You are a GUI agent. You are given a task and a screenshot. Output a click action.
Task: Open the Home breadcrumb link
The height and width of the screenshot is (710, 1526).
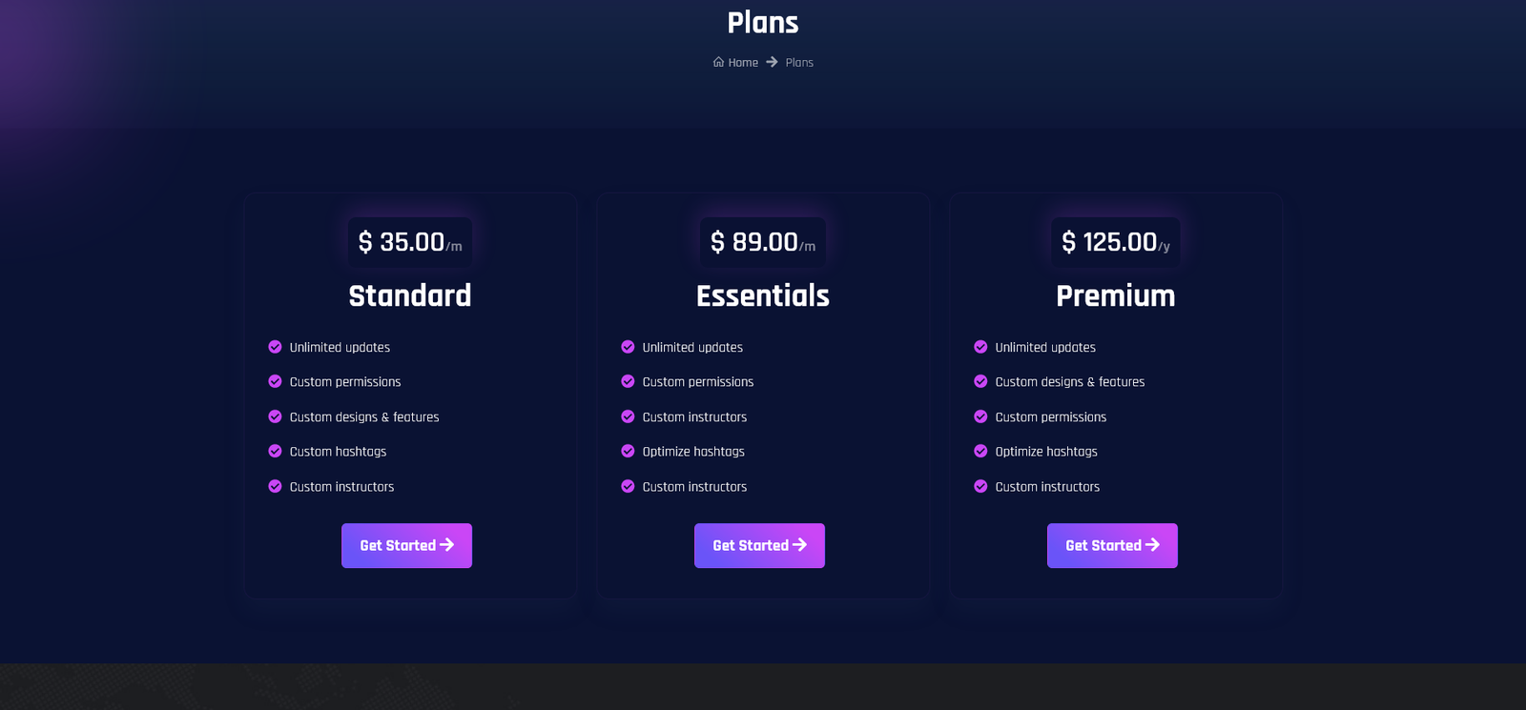(743, 63)
